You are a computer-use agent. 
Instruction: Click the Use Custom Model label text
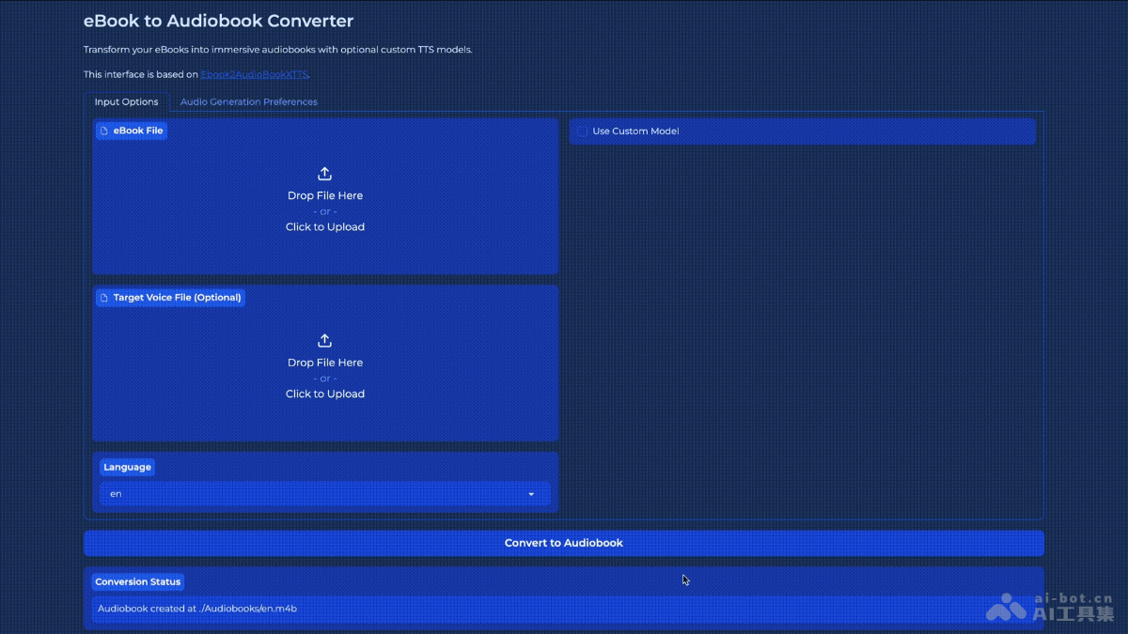[635, 131]
